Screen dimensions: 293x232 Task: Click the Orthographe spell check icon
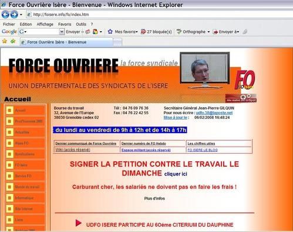(x=179, y=32)
